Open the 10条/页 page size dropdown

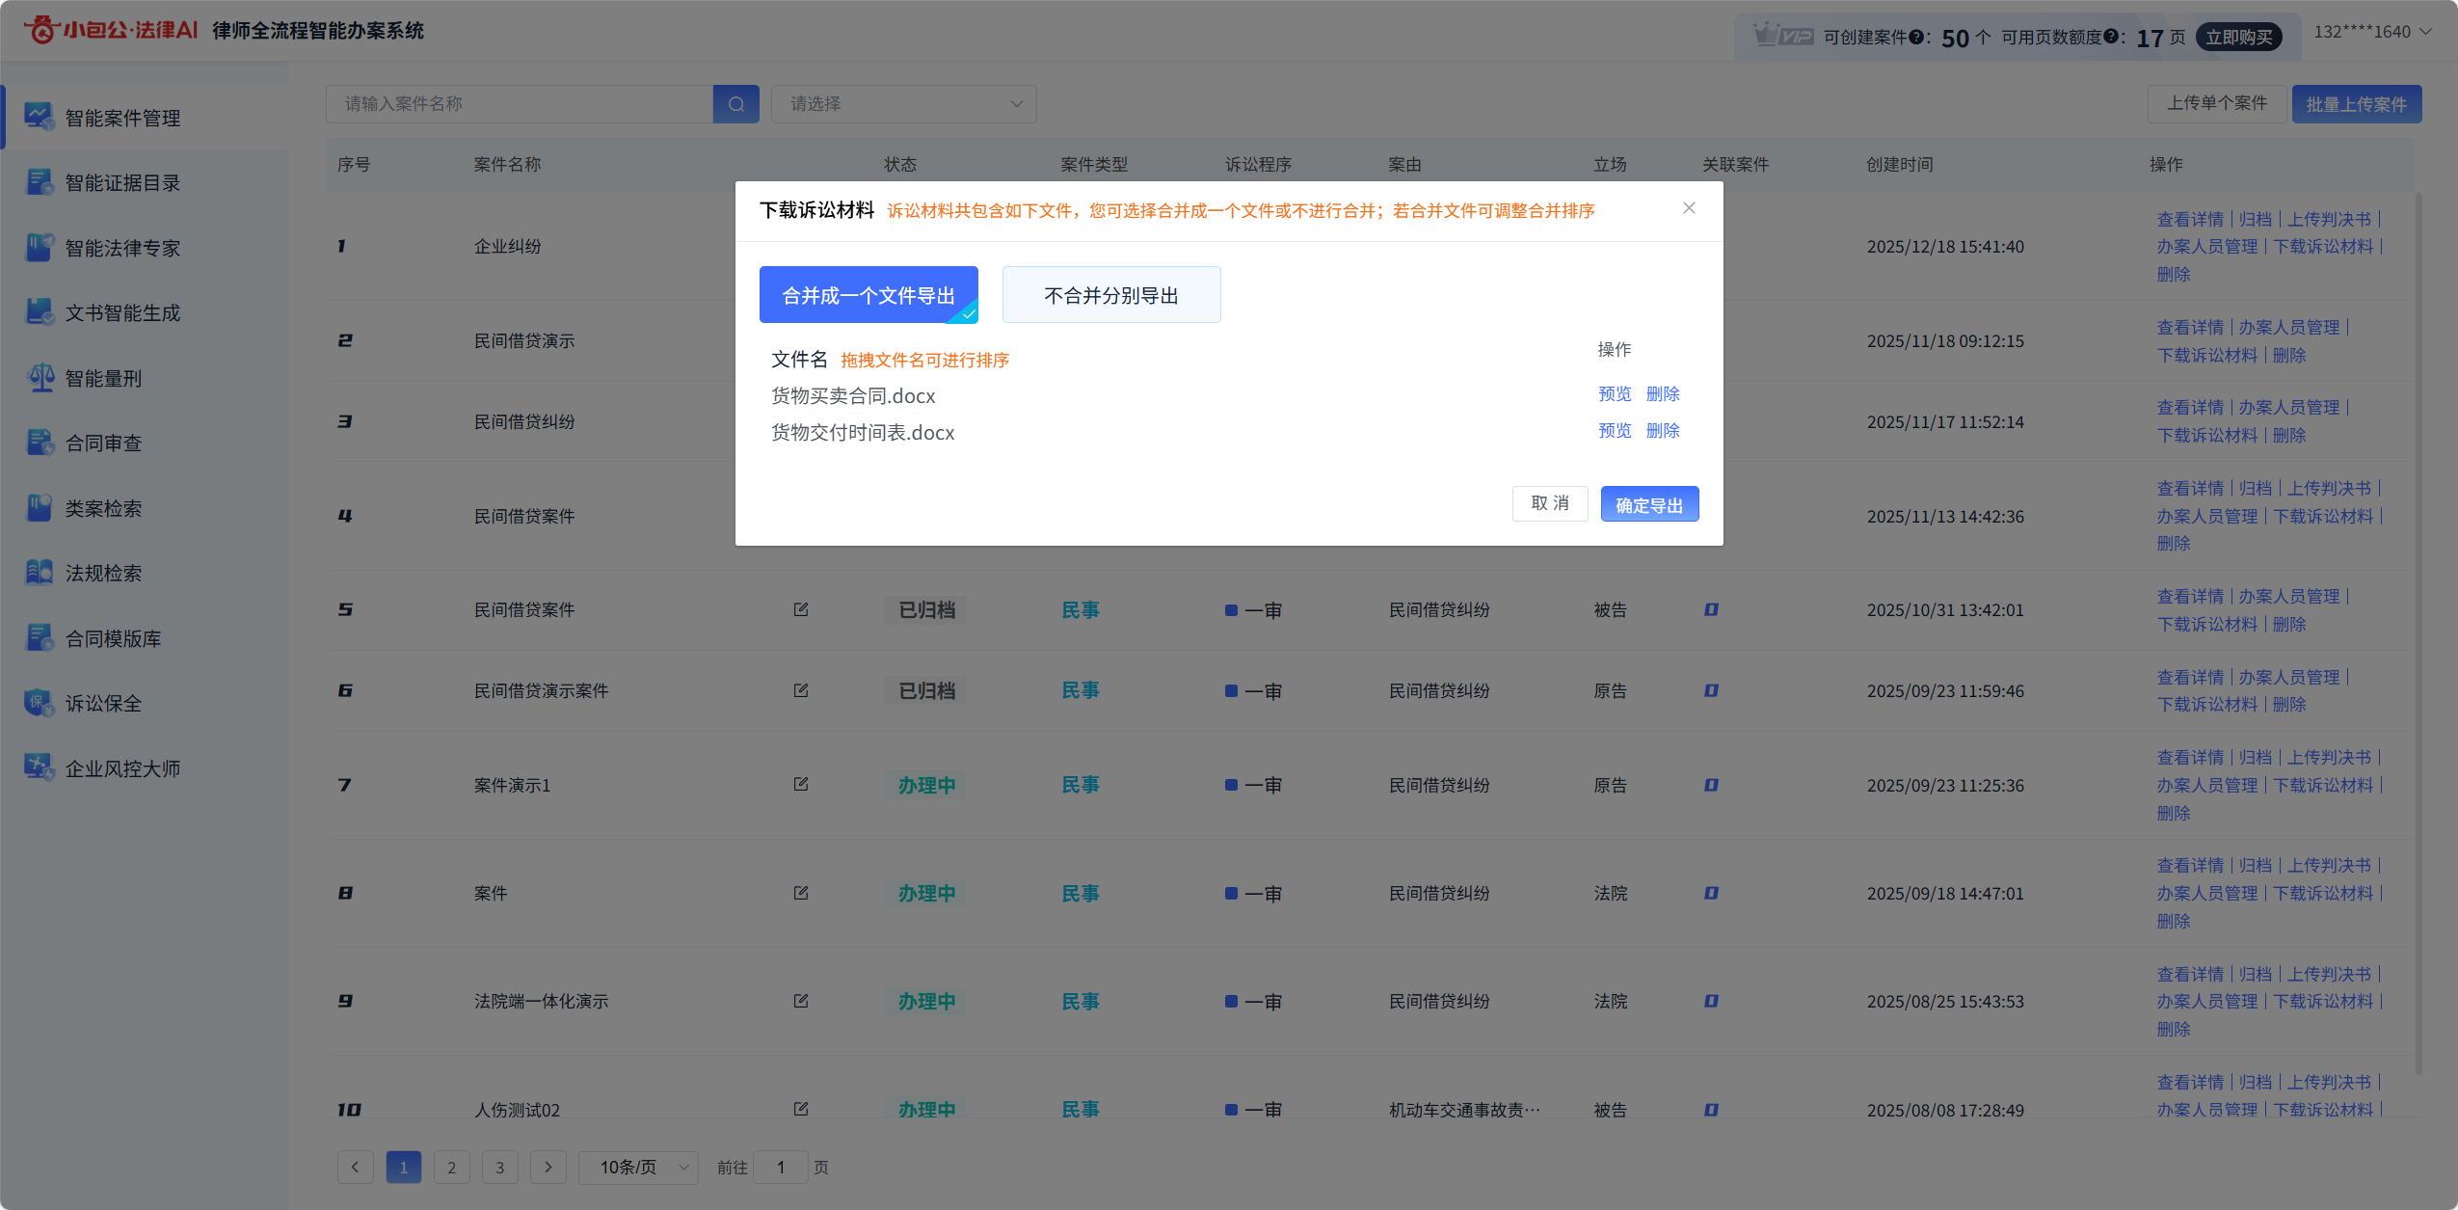pos(637,1168)
